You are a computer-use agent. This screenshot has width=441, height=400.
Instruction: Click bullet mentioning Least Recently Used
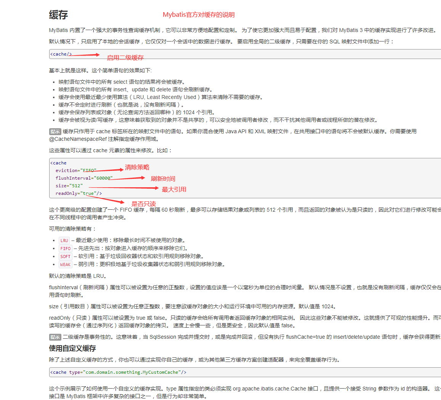(160, 97)
